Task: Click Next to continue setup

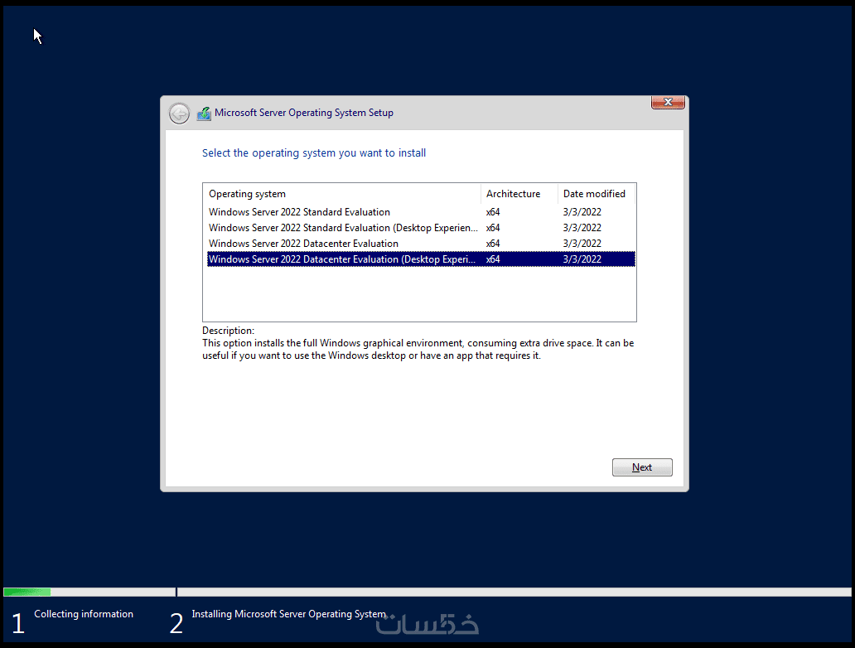Action: (642, 467)
